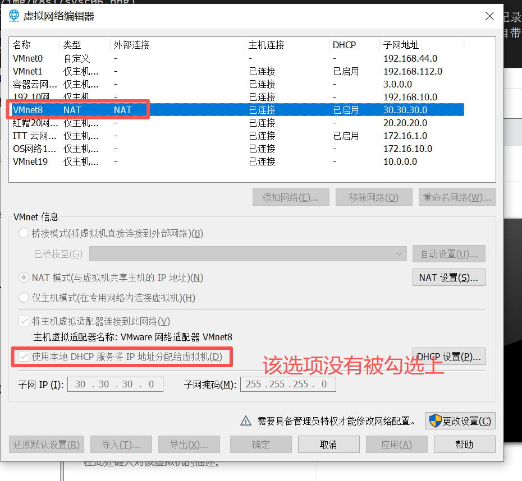Click subnet address 192.168.10.0
Image resolution: width=522 pixels, height=481 pixels.
point(410,97)
